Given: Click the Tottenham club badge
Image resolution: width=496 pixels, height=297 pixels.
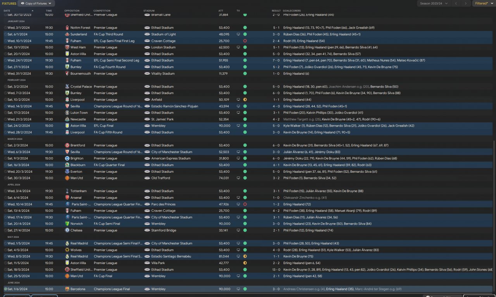Looking at the screenshot, I should (67, 191).
